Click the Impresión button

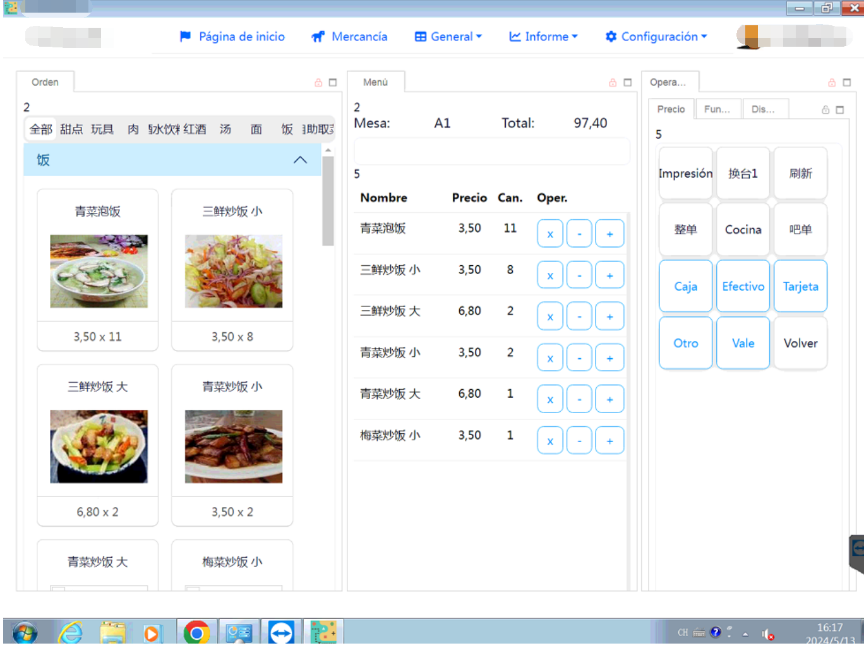click(686, 173)
